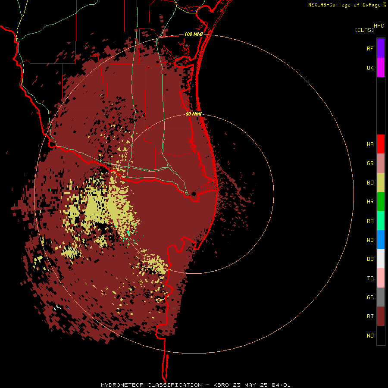Viewport: 388px width, 388px height.
Task: Click the BD legend label
Action: click(x=370, y=183)
